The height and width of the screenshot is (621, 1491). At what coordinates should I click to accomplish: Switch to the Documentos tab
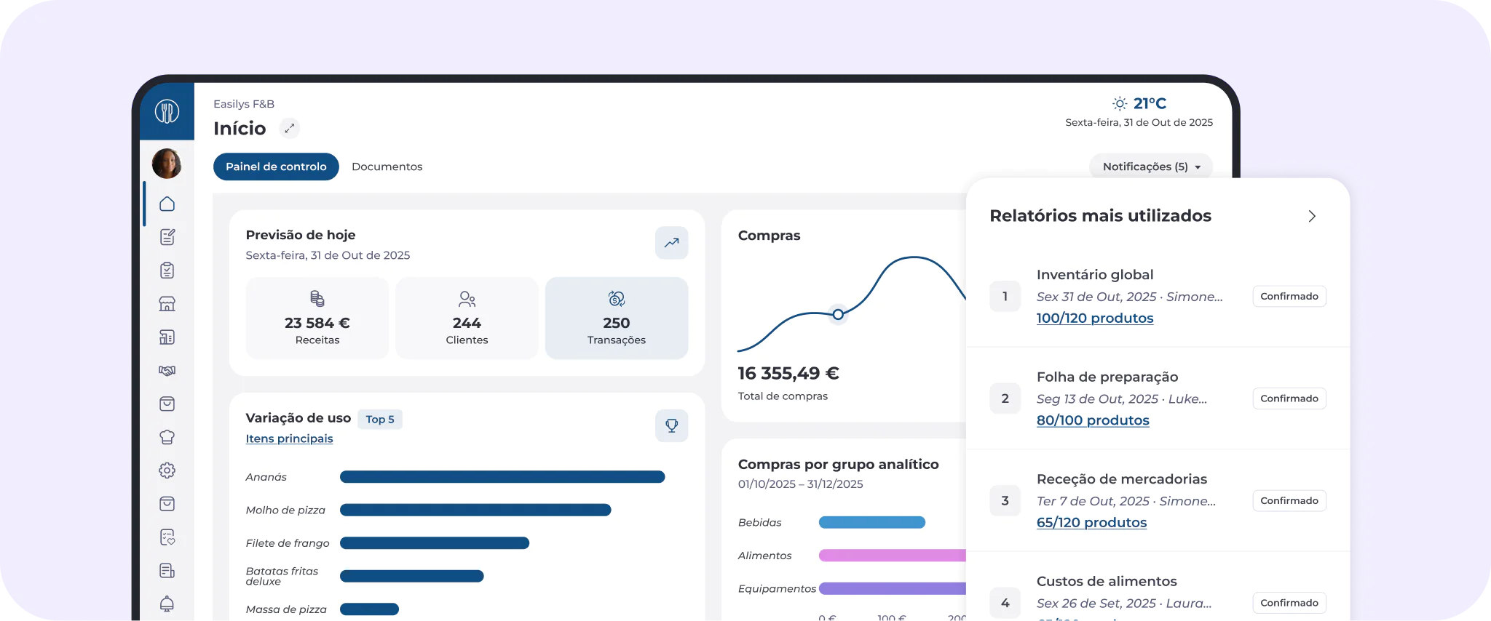coord(387,167)
